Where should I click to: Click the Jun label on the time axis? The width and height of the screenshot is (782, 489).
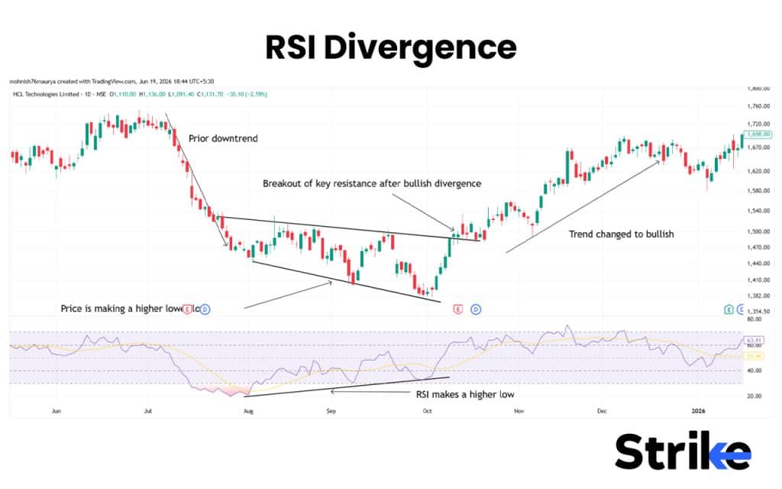(x=57, y=411)
